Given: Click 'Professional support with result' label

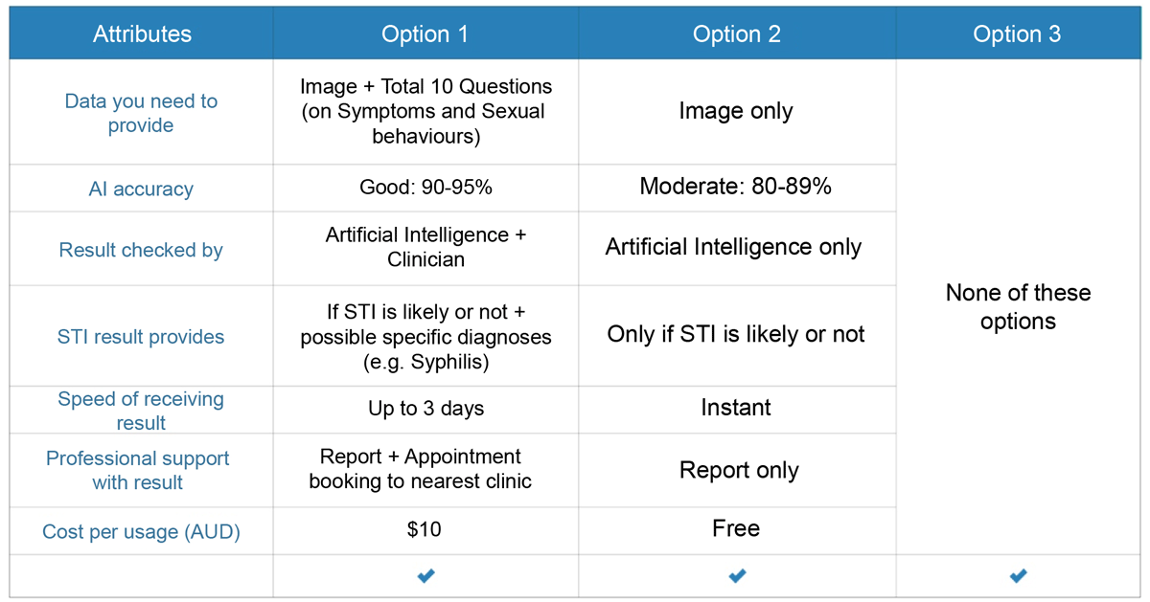Looking at the screenshot, I should tap(138, 470).
